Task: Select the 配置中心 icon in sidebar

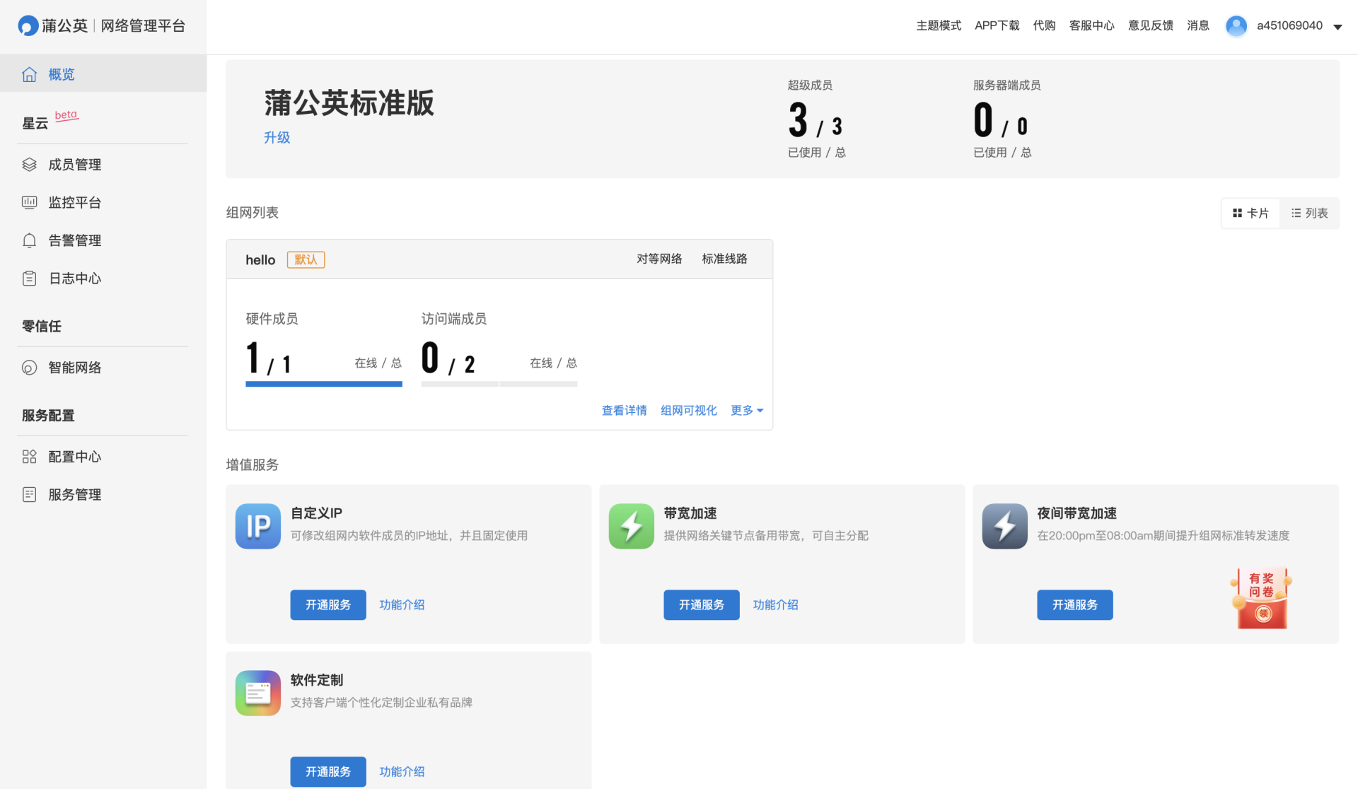Action: (29, 456)
